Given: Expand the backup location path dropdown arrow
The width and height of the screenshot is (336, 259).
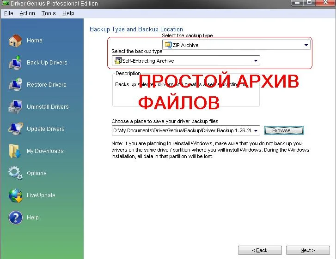Looking at the screenshot, I should 256,130.
